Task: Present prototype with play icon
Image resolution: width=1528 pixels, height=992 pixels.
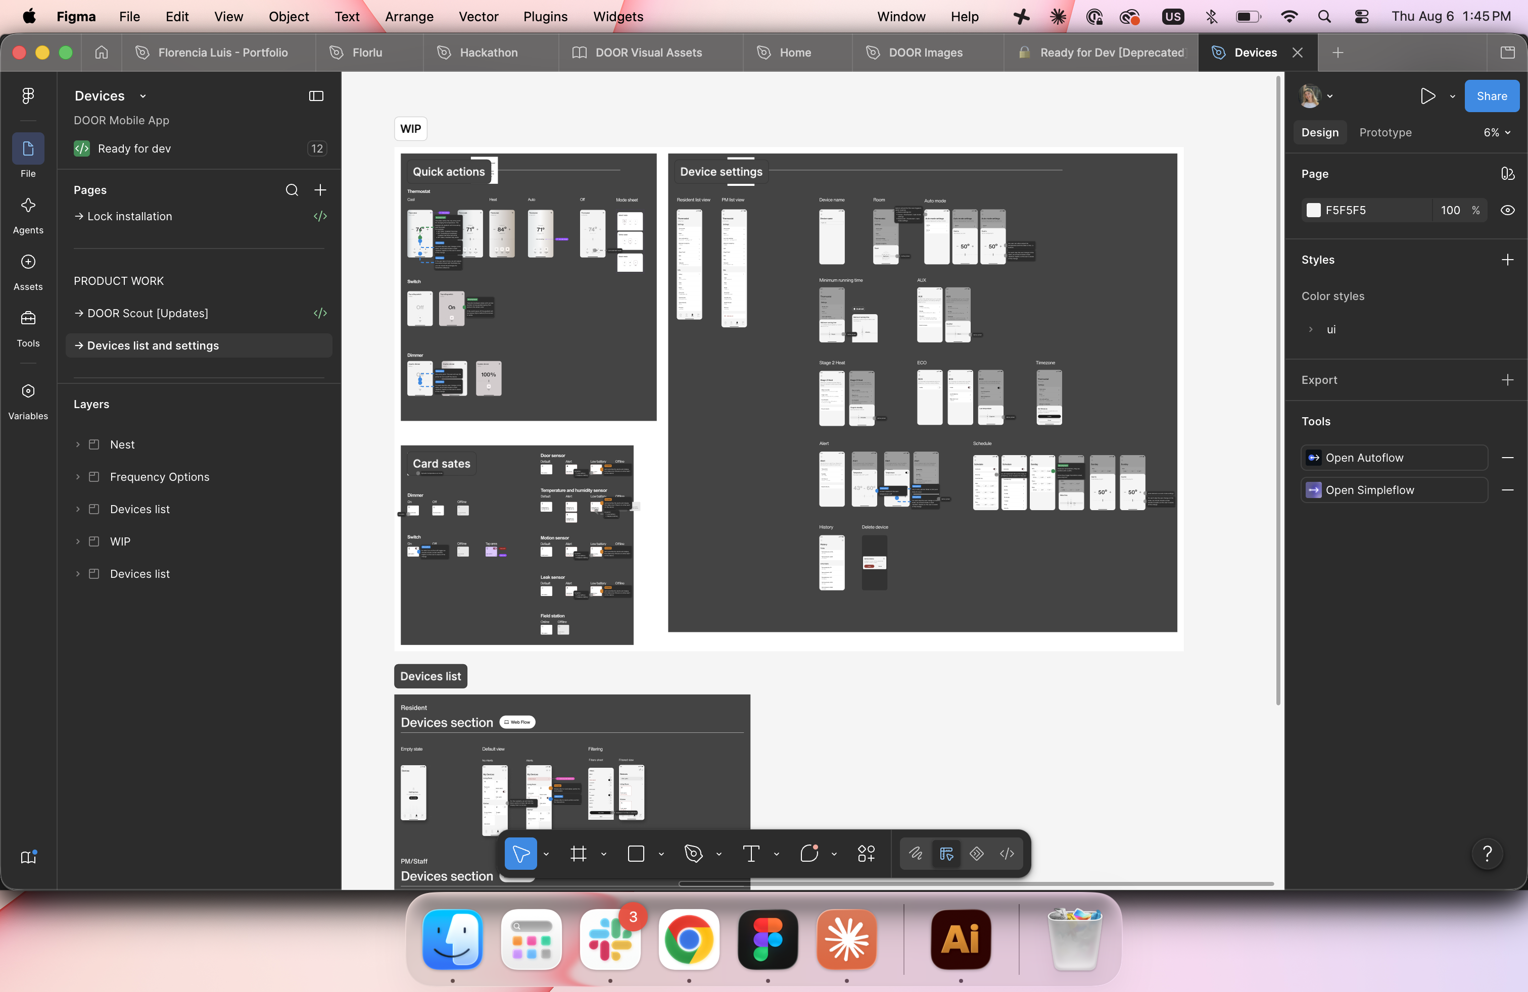Action: (1427, 96)
